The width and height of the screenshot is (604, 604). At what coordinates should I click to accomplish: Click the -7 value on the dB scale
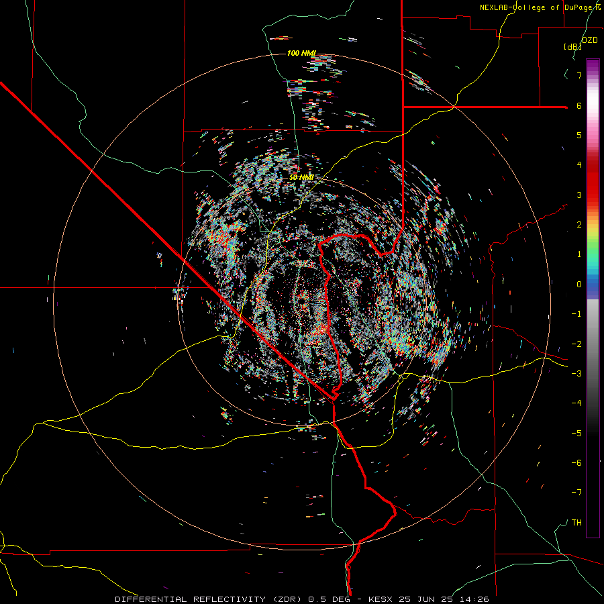point(576,493)
